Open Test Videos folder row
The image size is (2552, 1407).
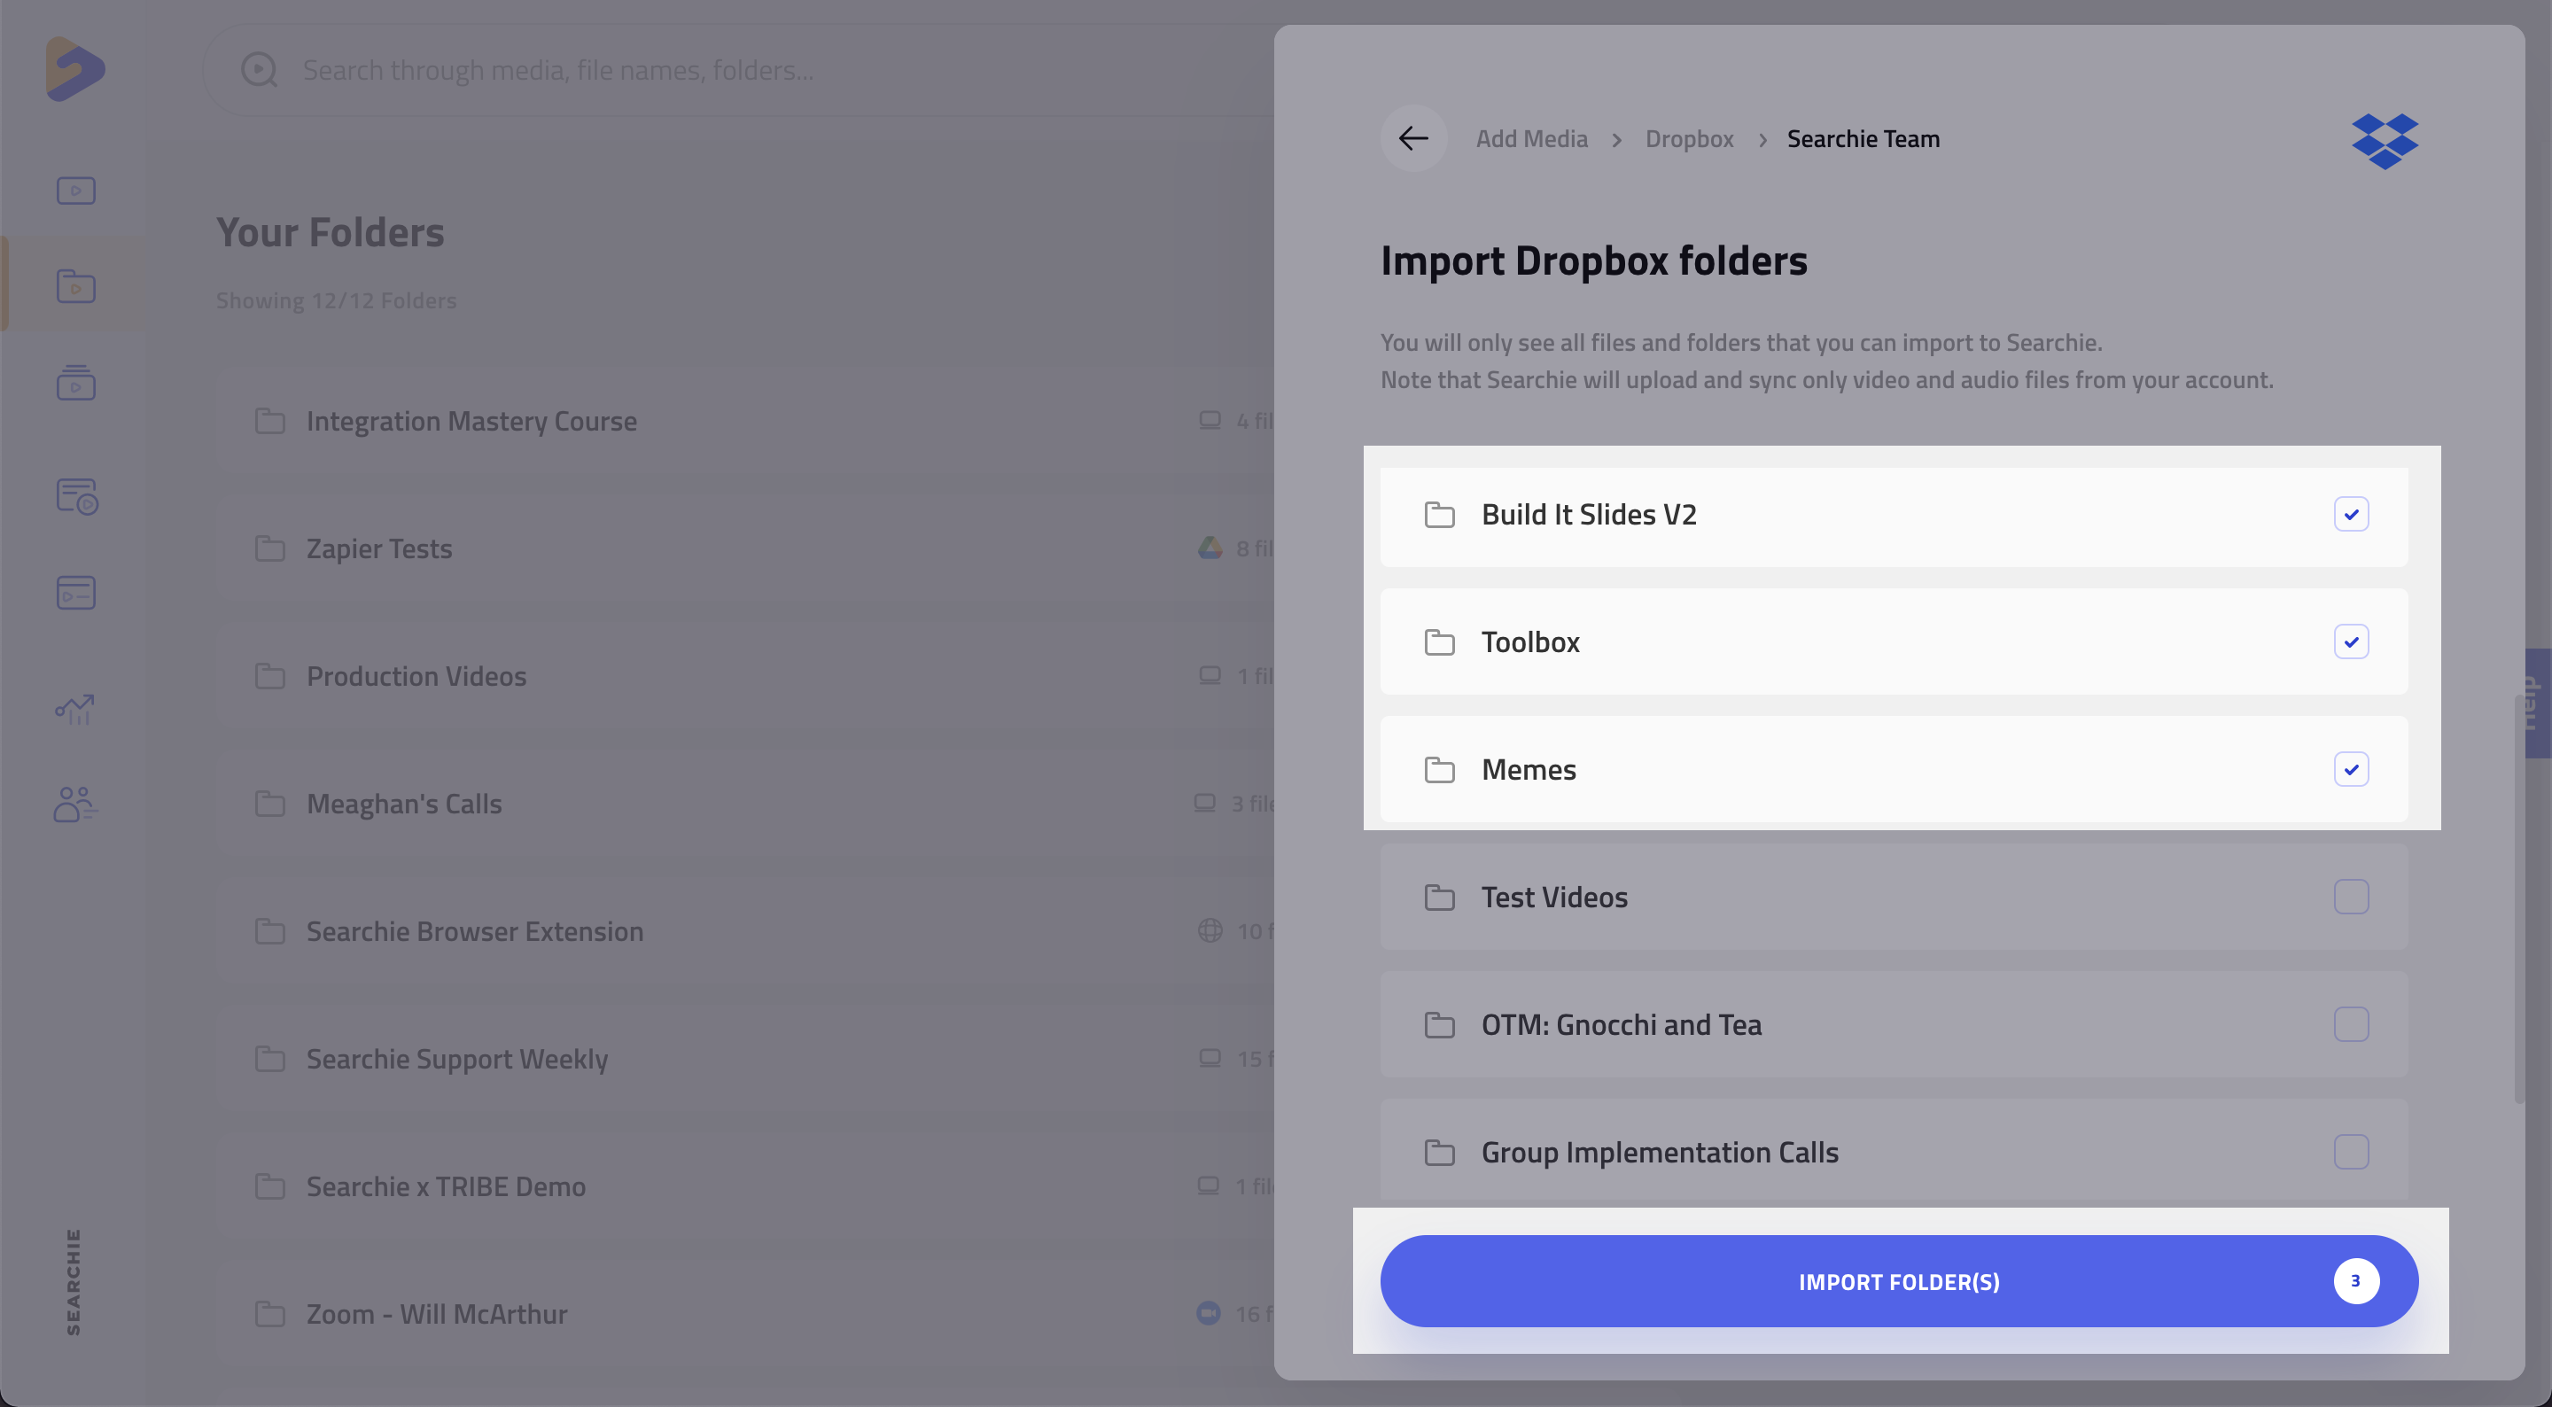point(1894,897)
